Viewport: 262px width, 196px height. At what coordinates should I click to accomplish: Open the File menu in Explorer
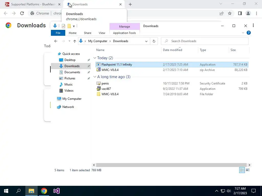[58, 33]
